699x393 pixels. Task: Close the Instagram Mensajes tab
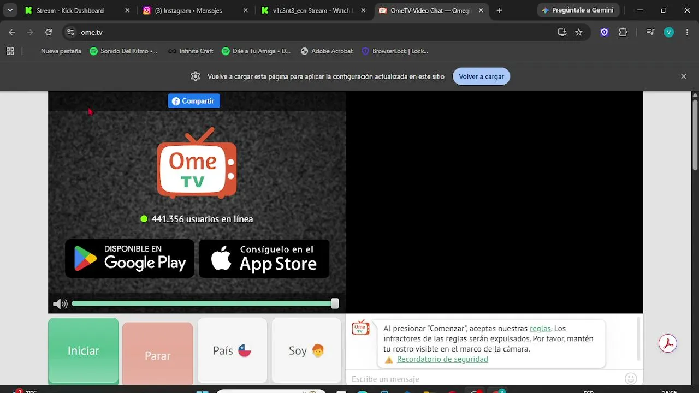[245, 10]
